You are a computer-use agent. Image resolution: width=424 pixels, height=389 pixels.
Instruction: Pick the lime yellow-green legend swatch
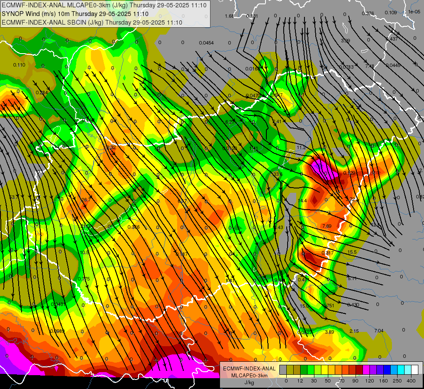click(318, 370)
